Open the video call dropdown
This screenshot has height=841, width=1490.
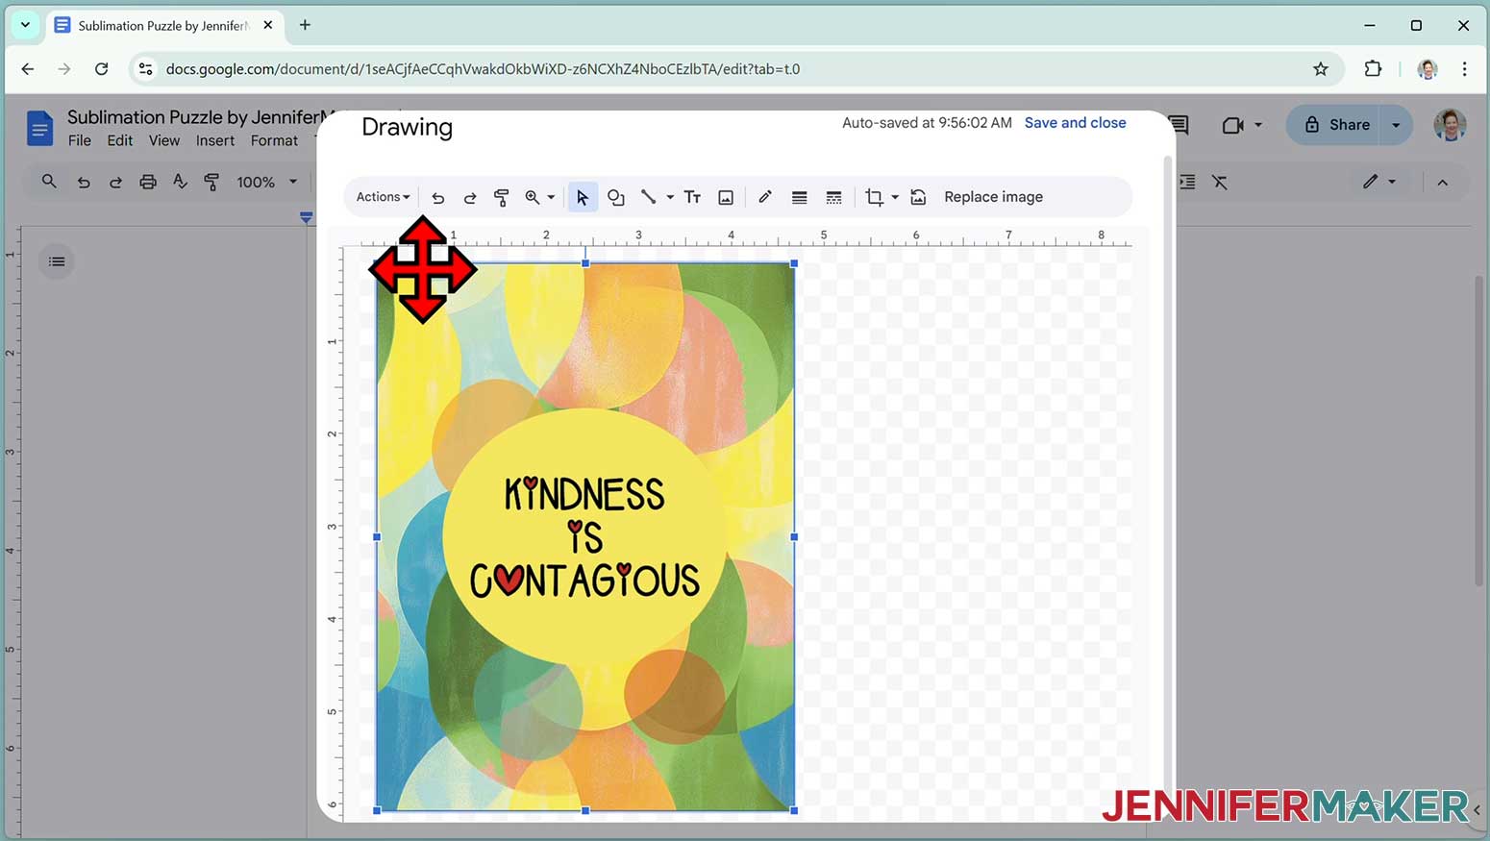[1258, 125]
